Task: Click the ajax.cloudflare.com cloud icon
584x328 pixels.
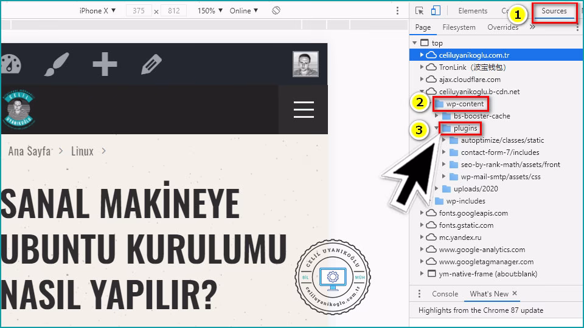Action: [x=431, y=79]
